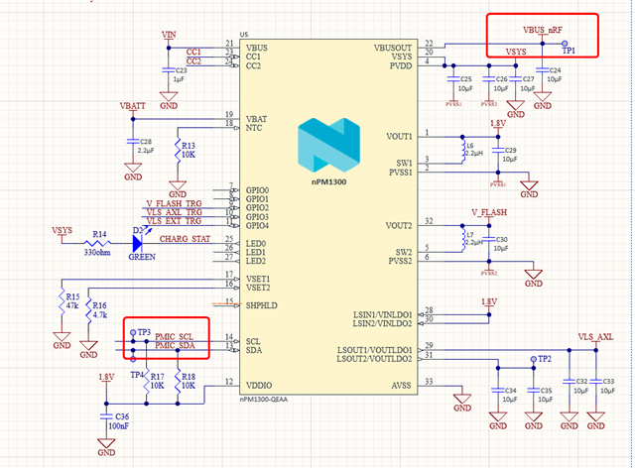Select capacitor C36 100nF symbol
635x468 pixels.
pyautogui.click(x=106, y=416)
